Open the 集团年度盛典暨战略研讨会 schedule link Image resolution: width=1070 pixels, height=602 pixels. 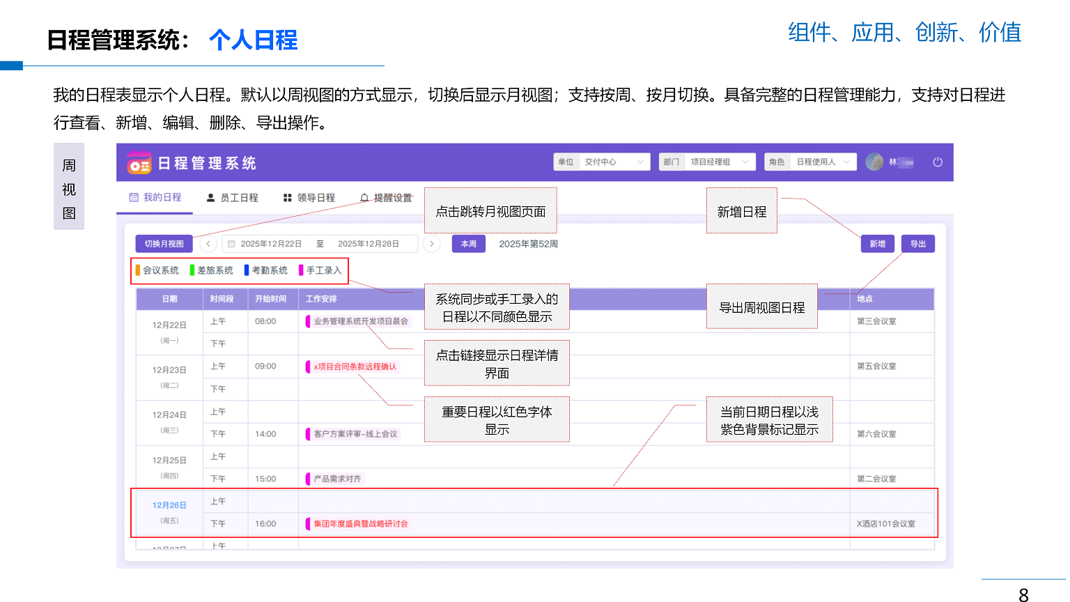tap(360, 524)
